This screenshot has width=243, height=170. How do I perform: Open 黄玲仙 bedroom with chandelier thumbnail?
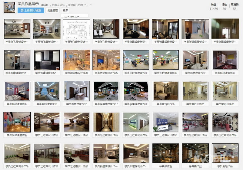(x=166, y=91)
